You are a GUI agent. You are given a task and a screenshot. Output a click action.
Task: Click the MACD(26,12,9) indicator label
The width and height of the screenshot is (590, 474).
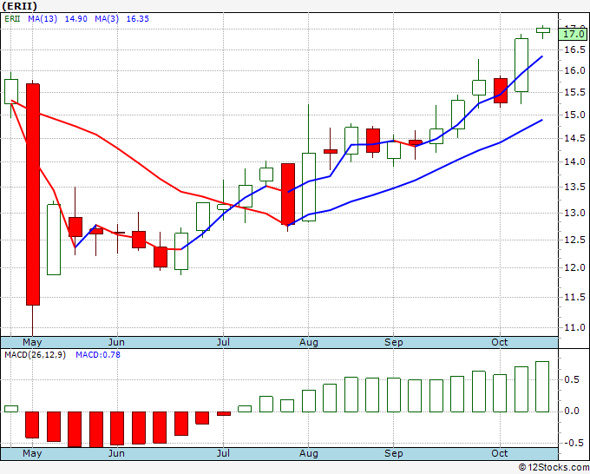35,355
